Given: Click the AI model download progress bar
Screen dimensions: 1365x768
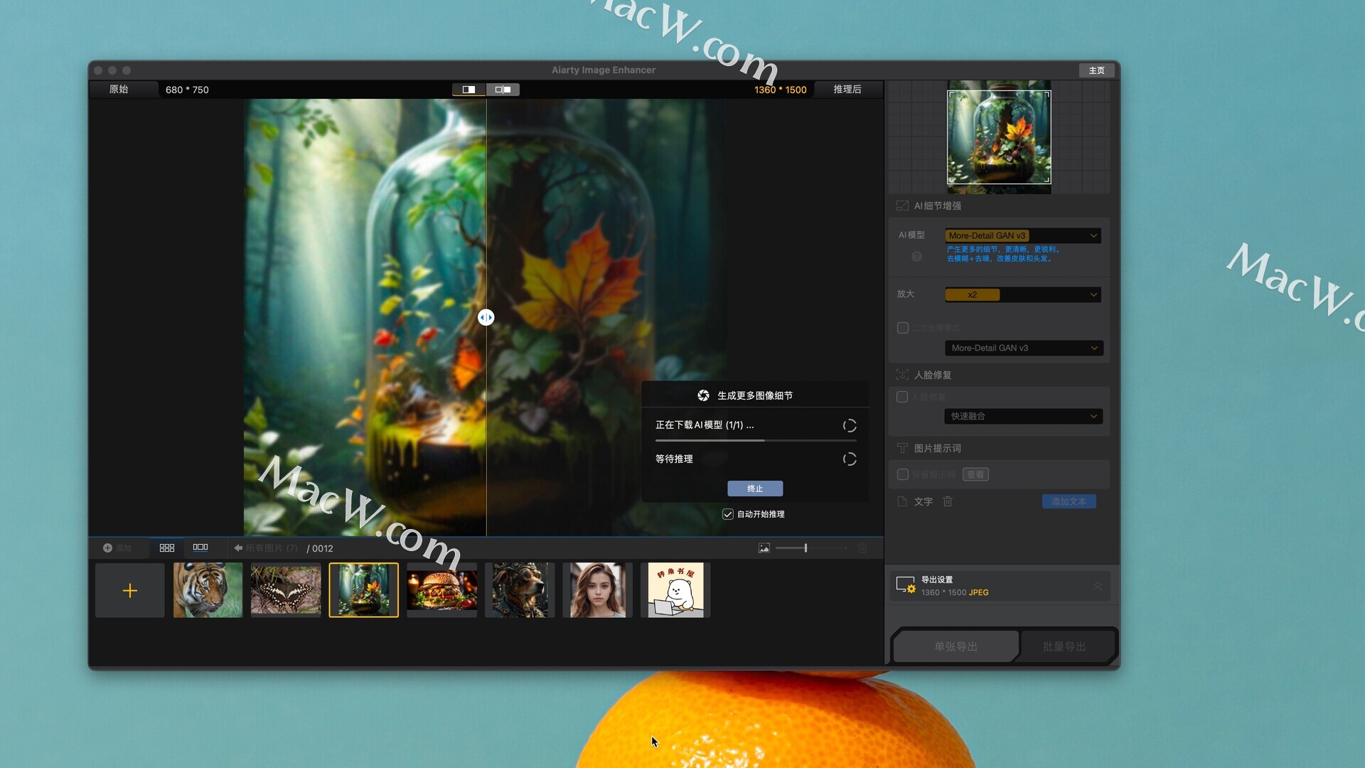Looking at the screenshot, I should tap(756, 441).
